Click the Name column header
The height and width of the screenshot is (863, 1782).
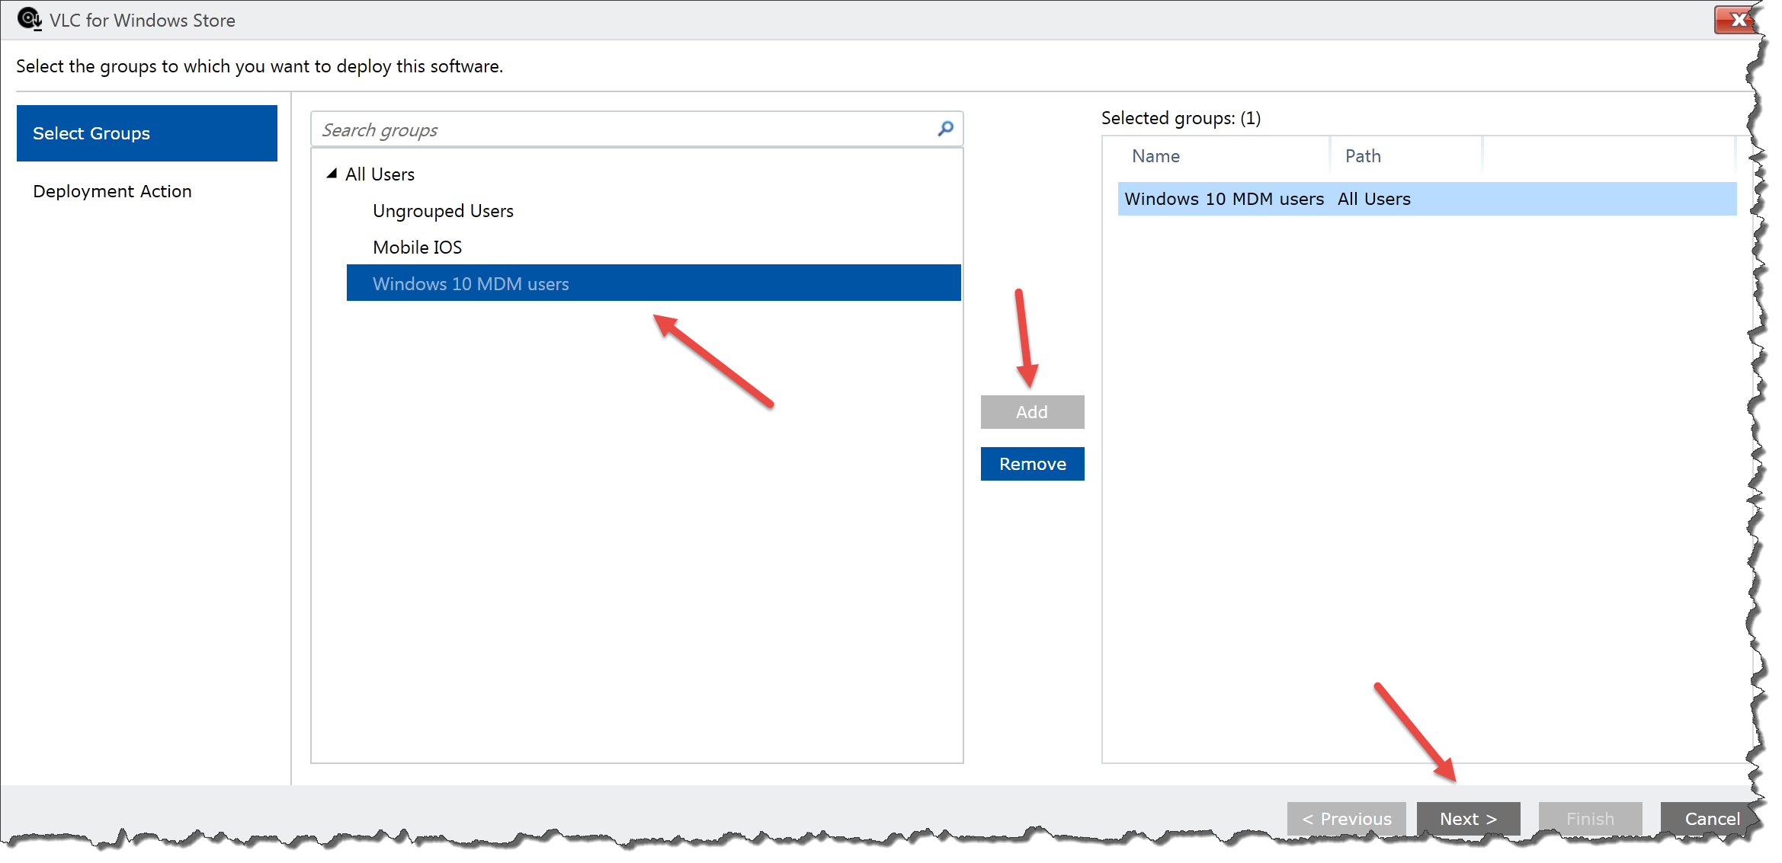[1155, 155]
